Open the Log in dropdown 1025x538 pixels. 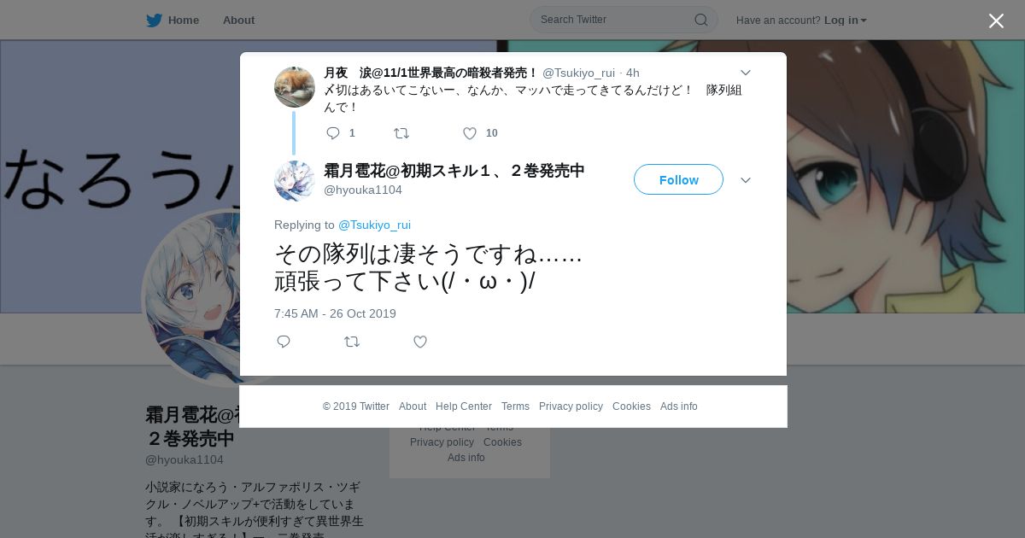pos(845,20)
